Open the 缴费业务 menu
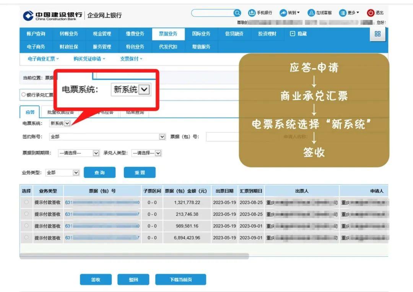 135,34
